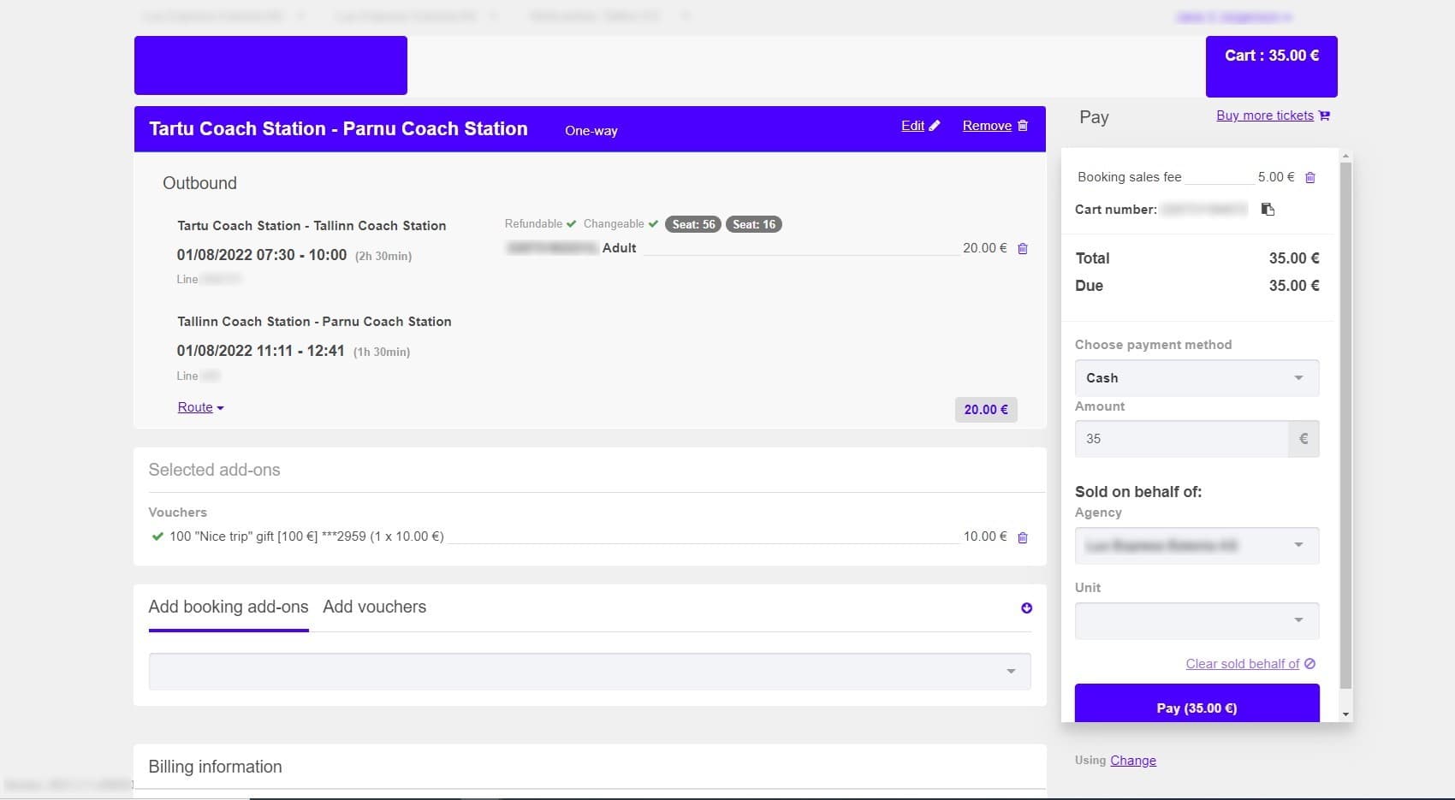Click the pencil Edit icon in trip header
The height and width of the screenshot is (800, 1455).
click(x=935, y=126)
